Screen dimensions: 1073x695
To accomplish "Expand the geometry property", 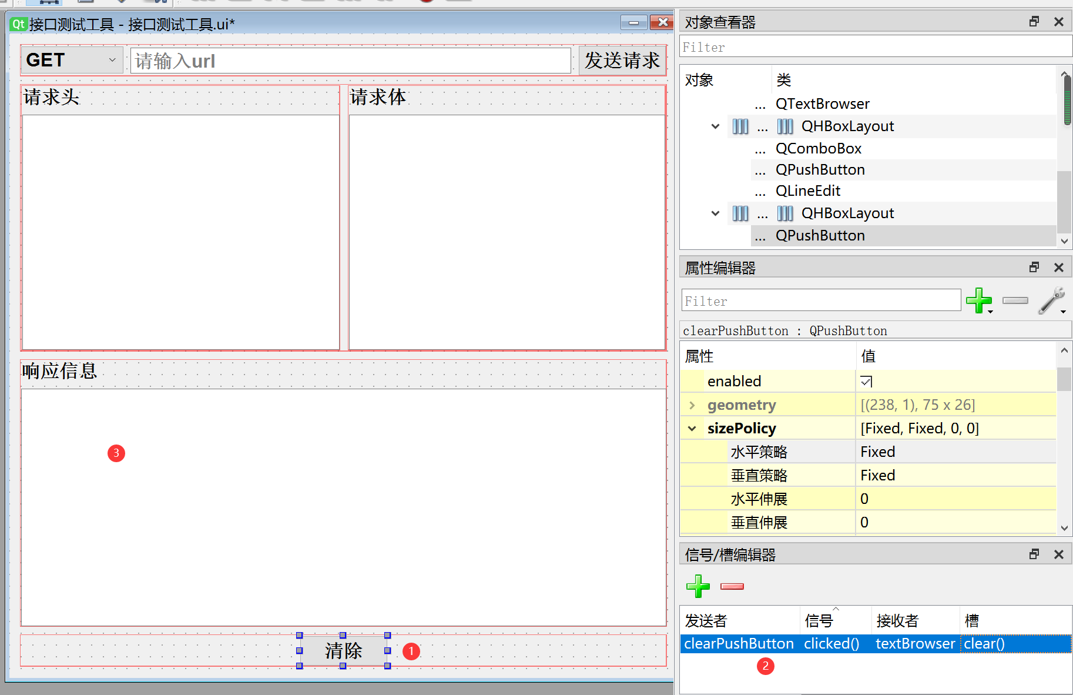I will click(x=692, y=405).
